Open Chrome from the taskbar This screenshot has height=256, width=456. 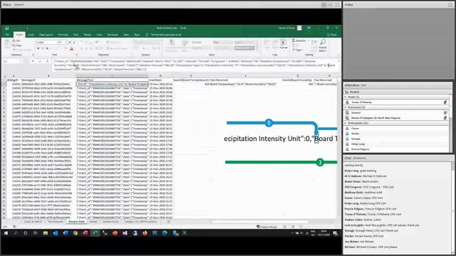tap(76, 233)
